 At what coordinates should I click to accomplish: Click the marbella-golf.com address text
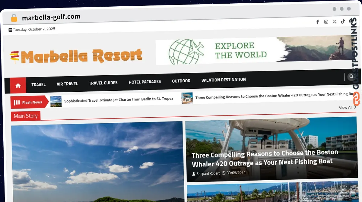[x=51, y=17]
